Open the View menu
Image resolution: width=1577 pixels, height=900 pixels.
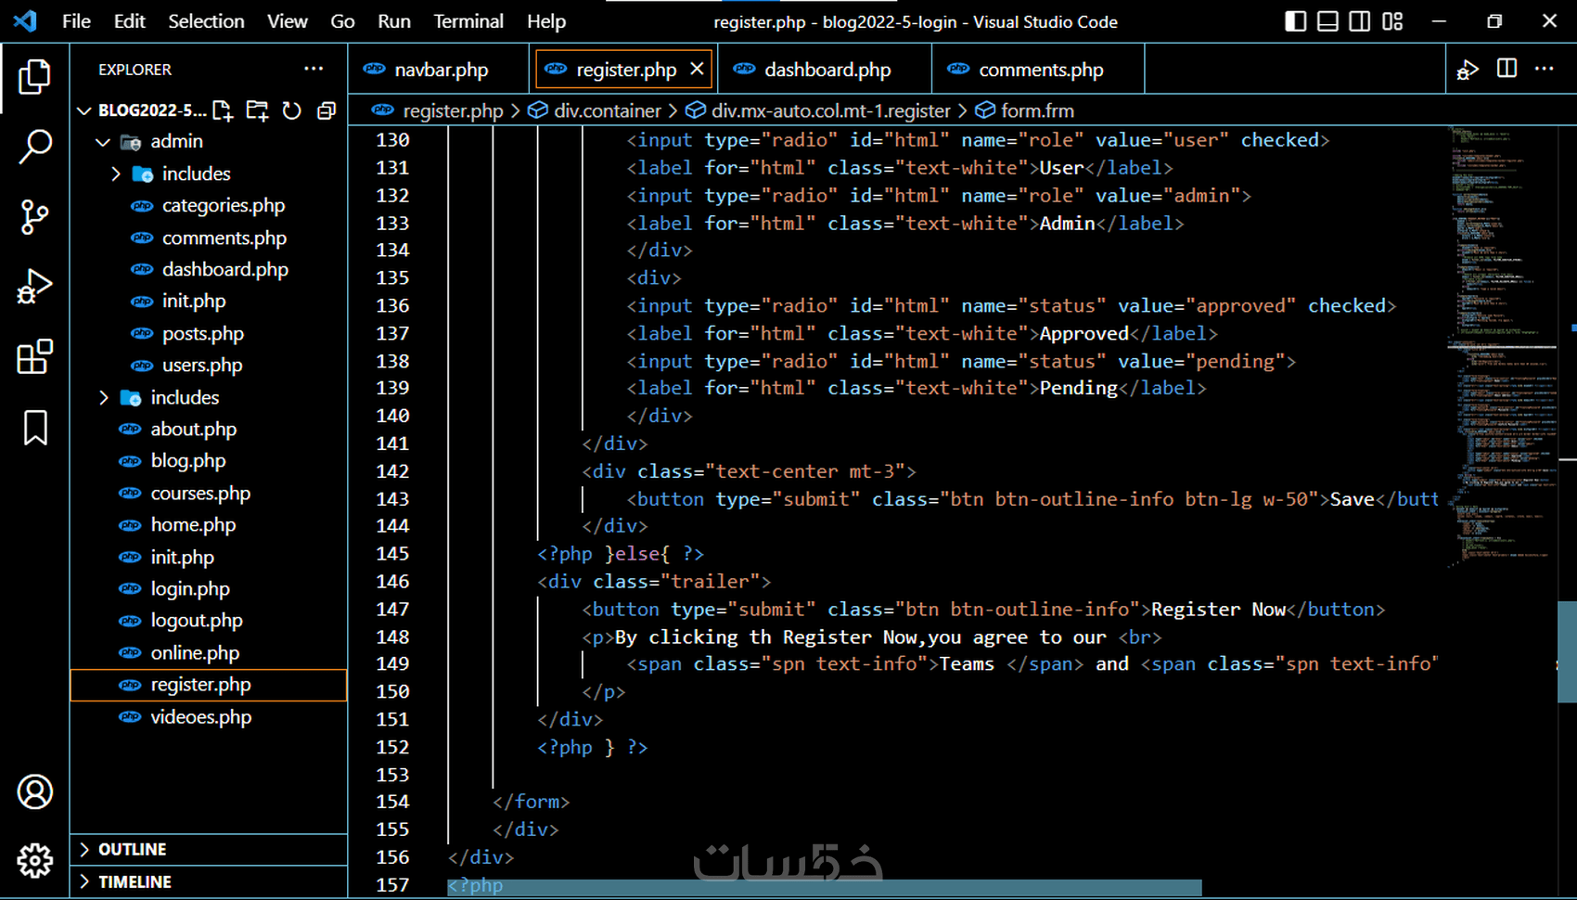(288, 21)
